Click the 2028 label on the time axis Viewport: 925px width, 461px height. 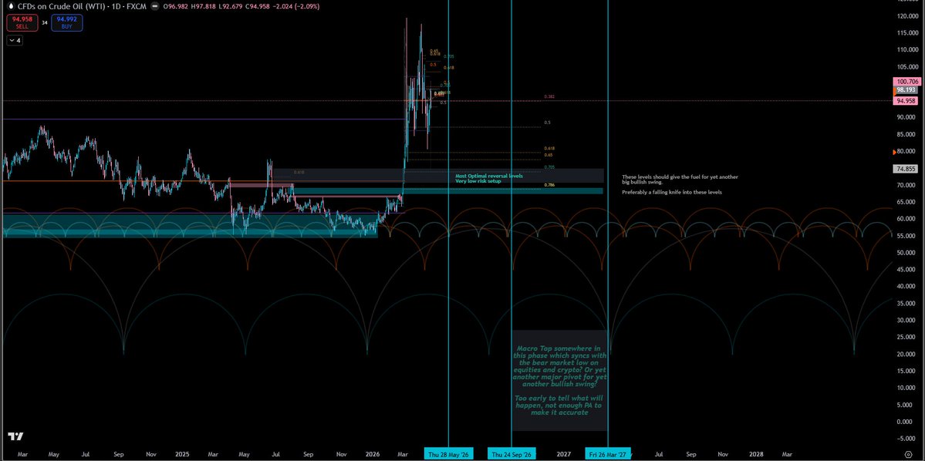point(756,455)
